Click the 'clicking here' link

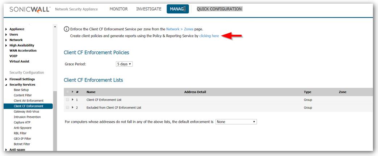coord(209,36)
